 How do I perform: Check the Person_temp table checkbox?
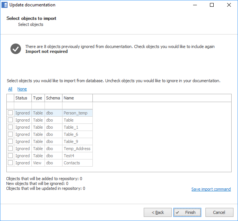(x=10, y=113)
